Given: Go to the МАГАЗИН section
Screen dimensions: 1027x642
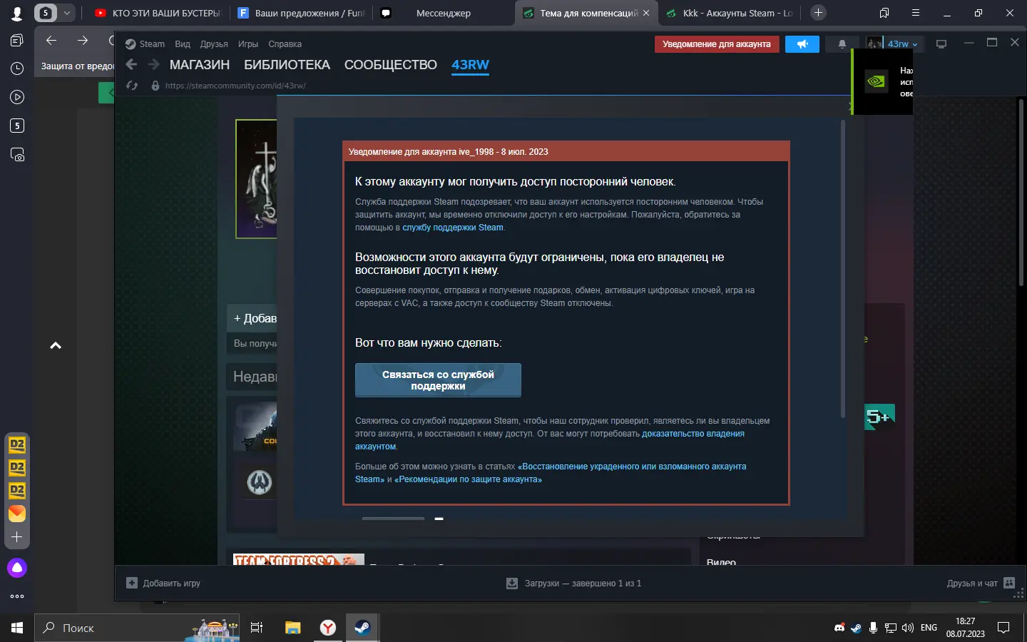Looking at the screenshot, I should 200,65.
